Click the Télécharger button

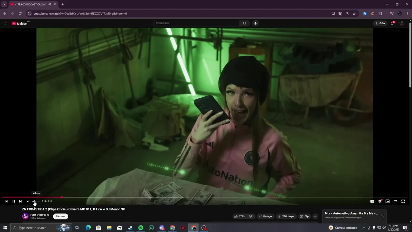tap(286, 217)
